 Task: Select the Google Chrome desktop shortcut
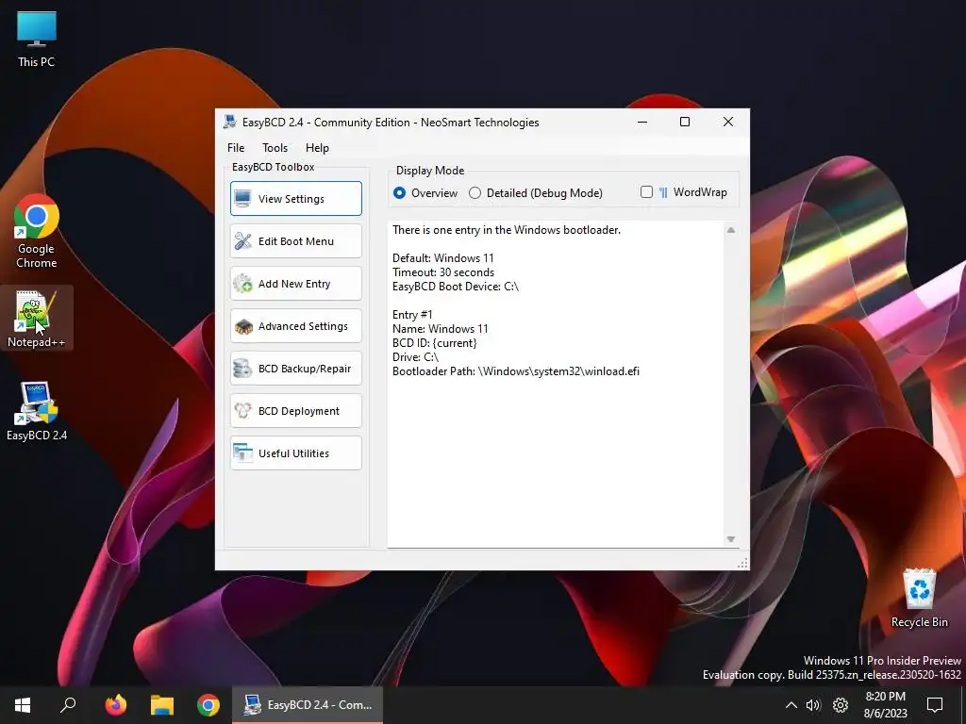coord(37,231)
